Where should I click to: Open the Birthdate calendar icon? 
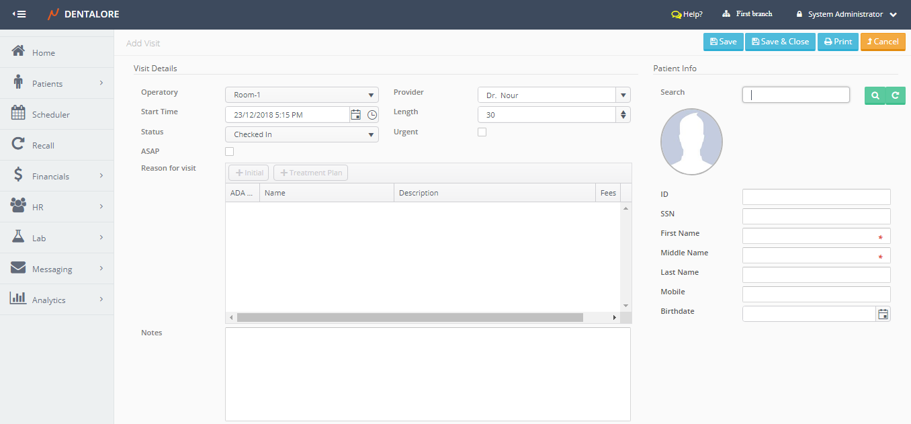[883, 314]
